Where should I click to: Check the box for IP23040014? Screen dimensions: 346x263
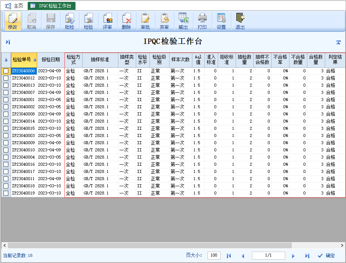tap(6, 121)
